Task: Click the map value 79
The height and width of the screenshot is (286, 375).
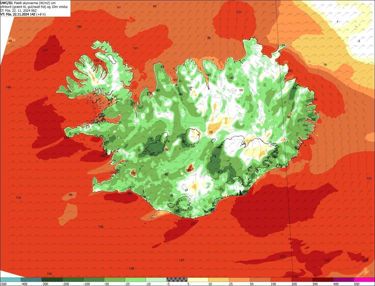Action: click(x=166, y=150)
